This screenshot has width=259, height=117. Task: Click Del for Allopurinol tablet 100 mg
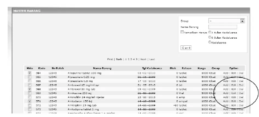241,73
